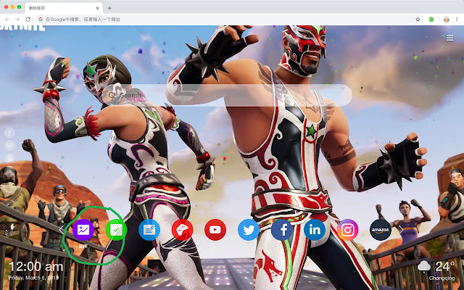
Task: Open the Amazon shortcut icon
Action: [x=381, y=230]
